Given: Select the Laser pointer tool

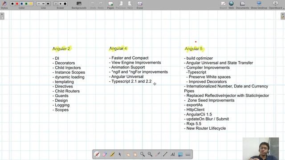Looking at the screenshot, I should [158, 154].
